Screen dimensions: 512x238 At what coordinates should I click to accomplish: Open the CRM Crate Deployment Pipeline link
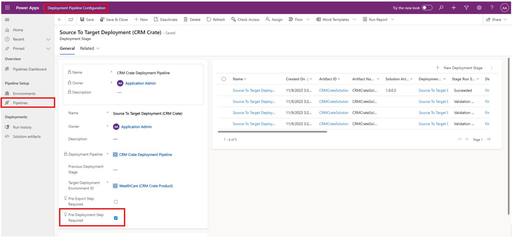(x=145, y=154)
